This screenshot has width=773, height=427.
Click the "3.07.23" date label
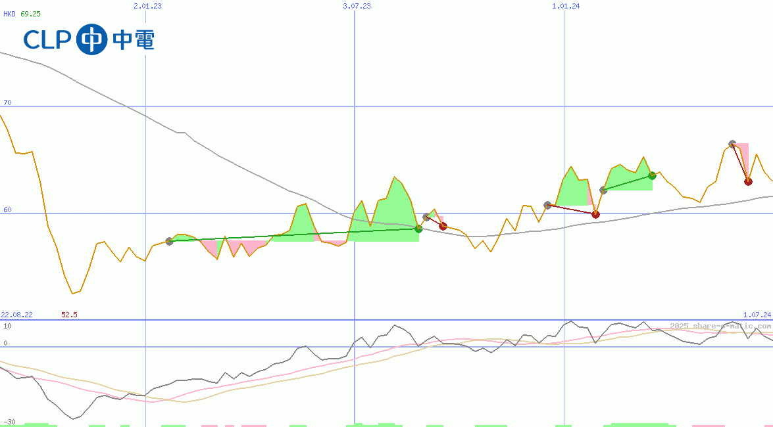357,6
